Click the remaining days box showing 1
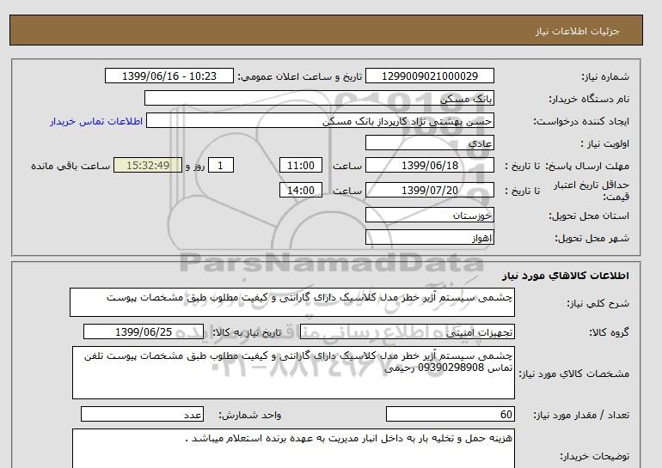Screen dimensions: 662x468 (222, 166)
